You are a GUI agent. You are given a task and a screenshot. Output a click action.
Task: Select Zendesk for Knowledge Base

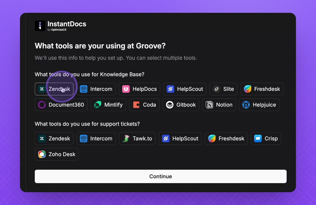click(x=54, y=89)
